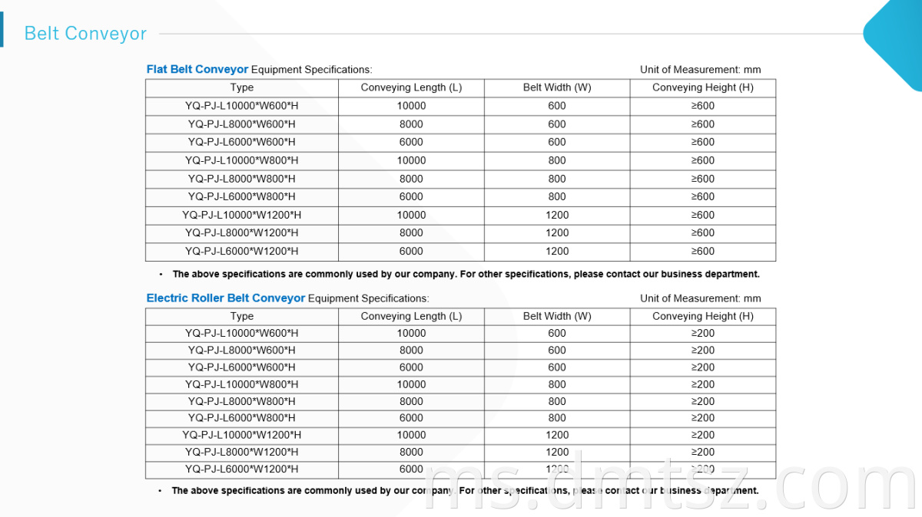Screen dimensions: 922x517
Task: Select YQ-PJ-L10000*W1200*H in flat belt table
Action: pyautogui.click(x=242, y=215)
